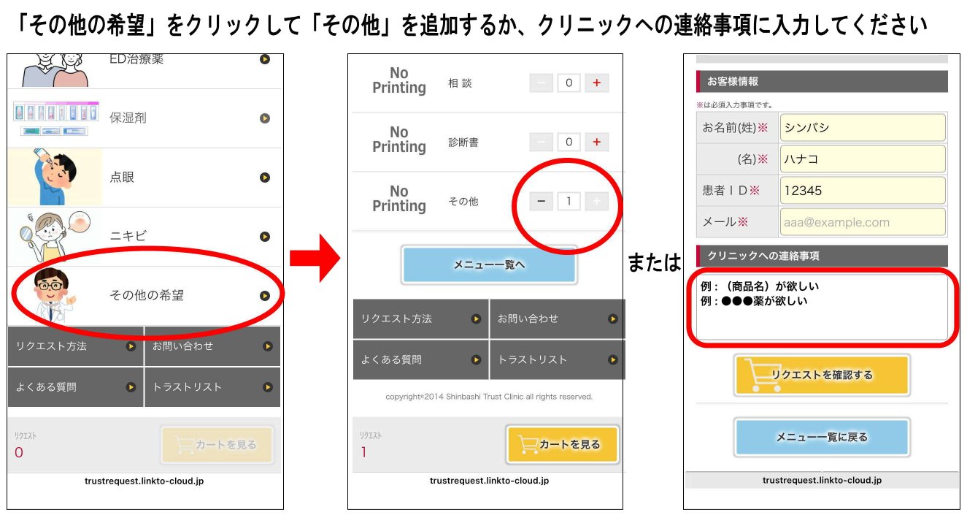The height and width of the screenshot is (526, 967).
Task: Increase 診断書 quantity with the plus button
Action: tap(596, 142)
